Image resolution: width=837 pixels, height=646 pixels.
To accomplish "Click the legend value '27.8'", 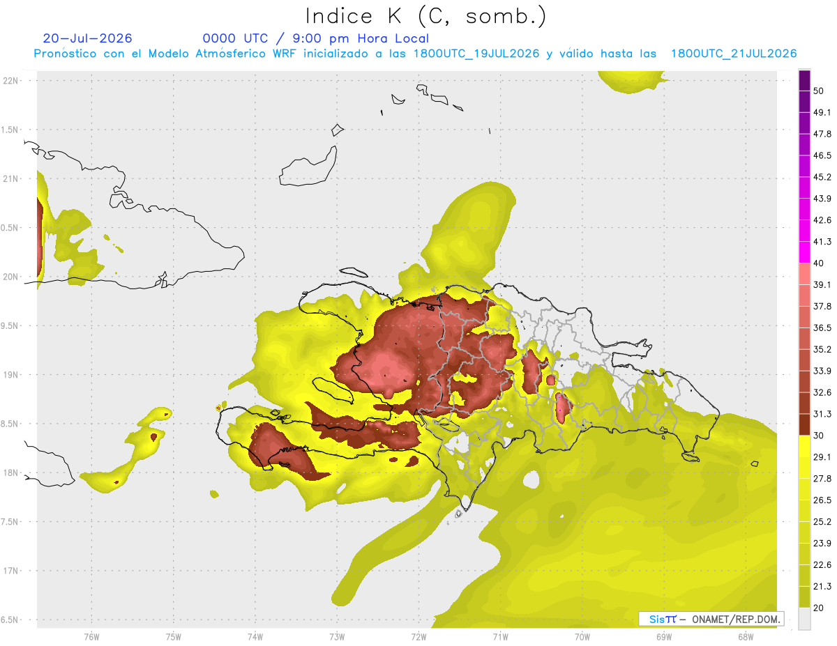I will pos(822,479).
